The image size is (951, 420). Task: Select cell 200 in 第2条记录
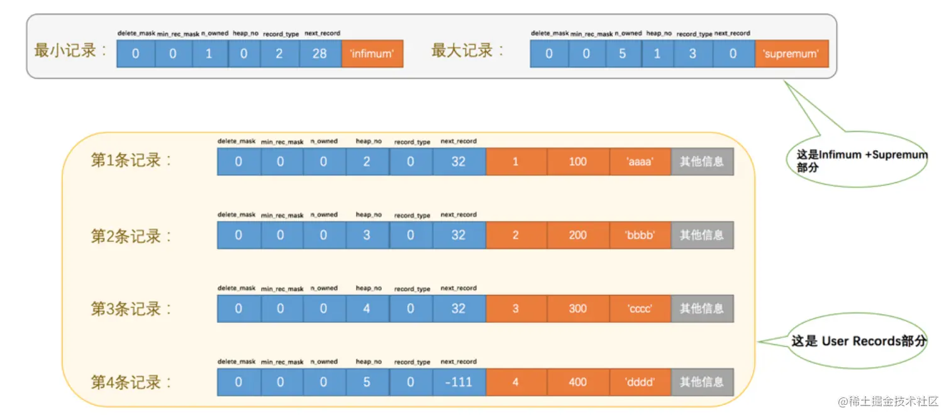pyautogui.click(x=577, y=235)
